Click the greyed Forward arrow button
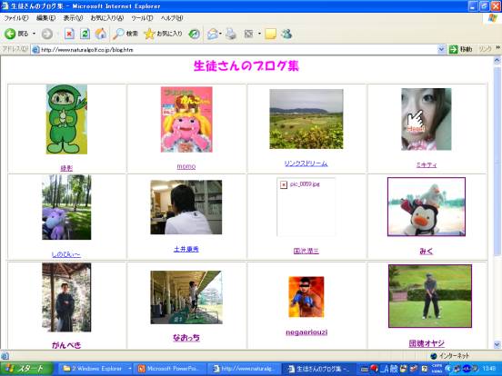Viewport: 502px width, 376px height. [x=47, y=34]
